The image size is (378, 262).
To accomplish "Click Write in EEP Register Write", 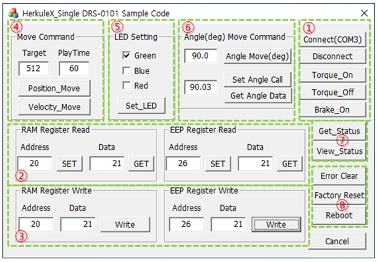I will click(x=276, y=225).
